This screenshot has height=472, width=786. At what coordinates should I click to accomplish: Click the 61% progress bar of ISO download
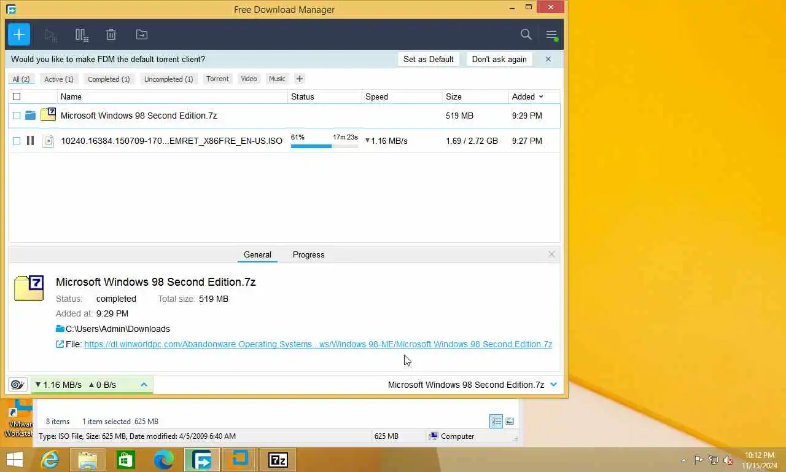pyautogui.click(x=324, y=146)
